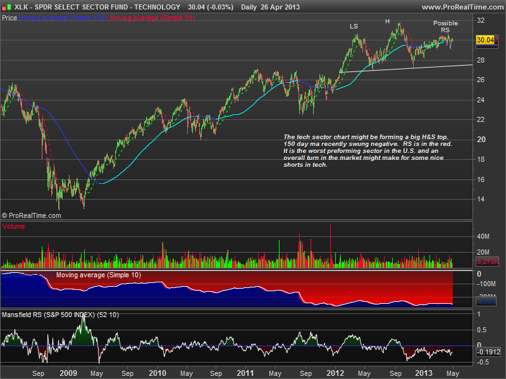This screenshot has width=506, height=379.
Task: Click the 'LS' left shoulder annotation
Action: (x=354, y=26)
